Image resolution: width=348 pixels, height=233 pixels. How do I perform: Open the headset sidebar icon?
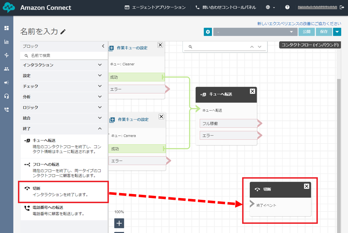[7, 96]
